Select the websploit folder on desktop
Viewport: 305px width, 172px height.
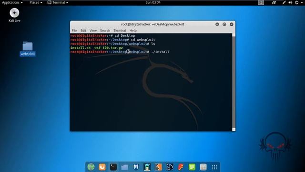pyautogui.click(x=28, y=49)
